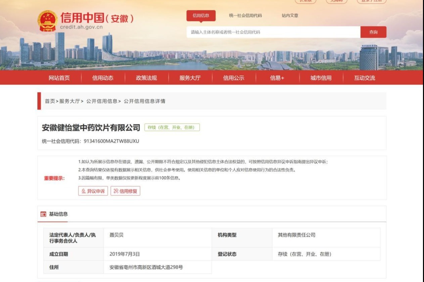This screenshot has height=282, width=424.
Task: Click 首页 in the breadcrumb
Action: [50, 101]
